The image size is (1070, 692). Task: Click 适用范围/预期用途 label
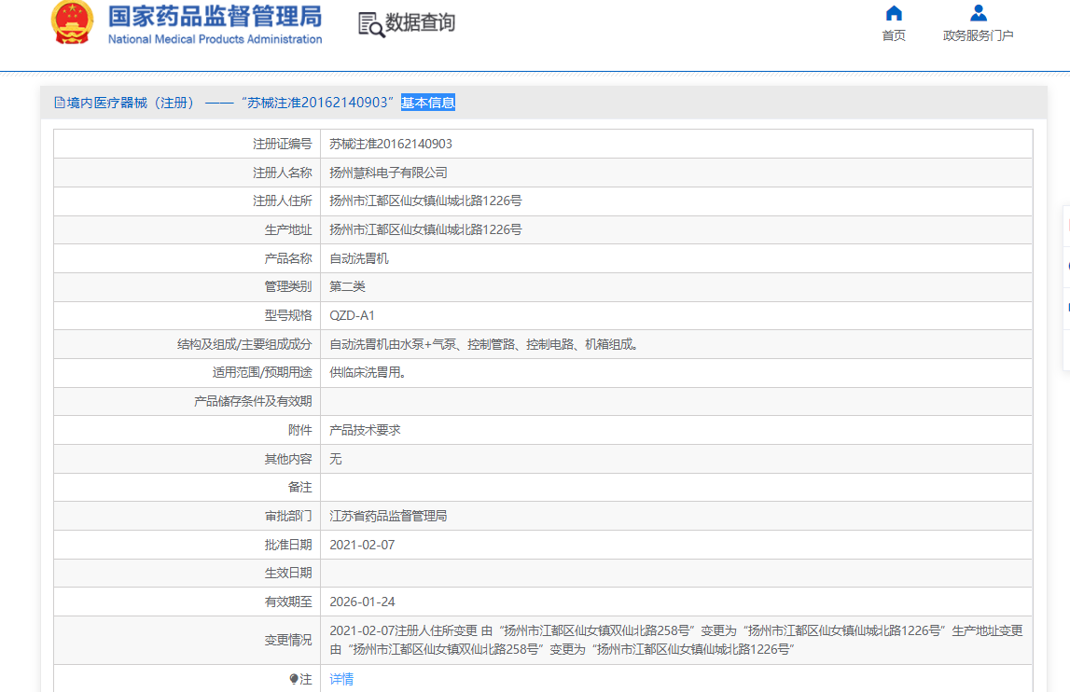pyautogui.click(x=262, y=373)
